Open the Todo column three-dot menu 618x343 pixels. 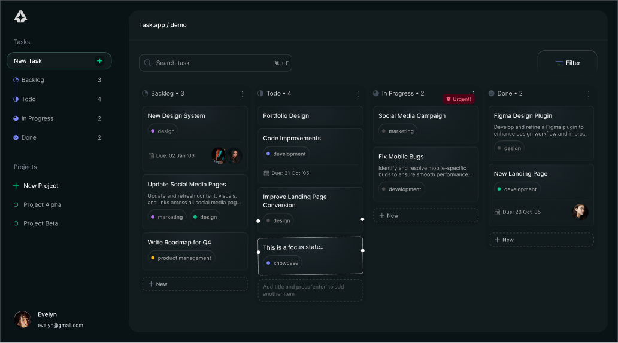coord(358,94)
